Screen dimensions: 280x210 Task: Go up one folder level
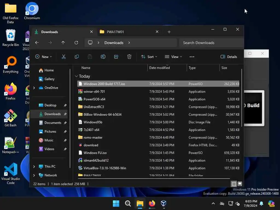point(63,43)
